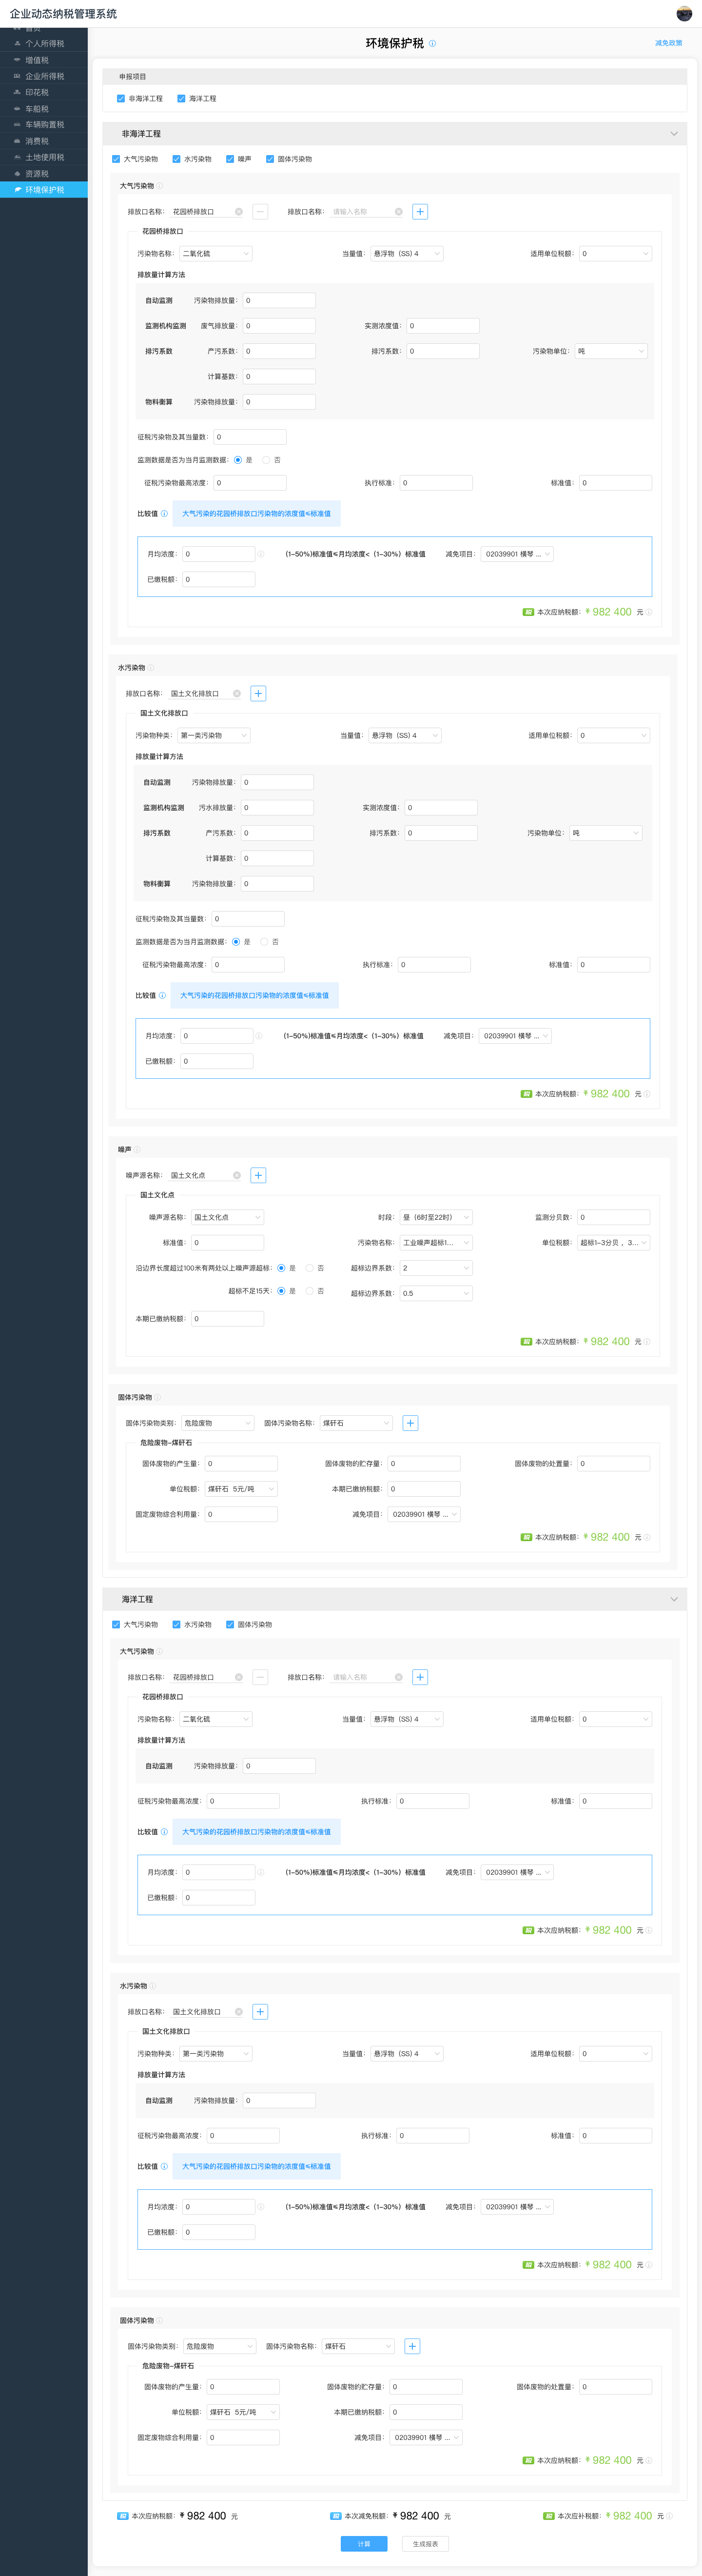
Task: Collapse the 海洋工程 section with its chevron
Action: 674,1600
